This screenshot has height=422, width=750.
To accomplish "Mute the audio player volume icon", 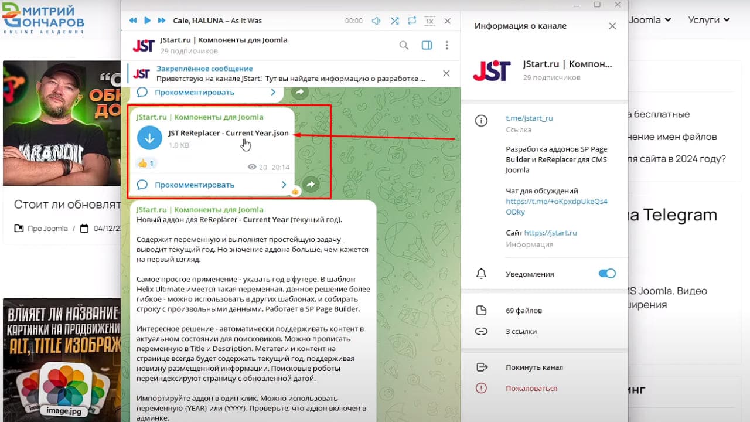I will pos(376,21).
